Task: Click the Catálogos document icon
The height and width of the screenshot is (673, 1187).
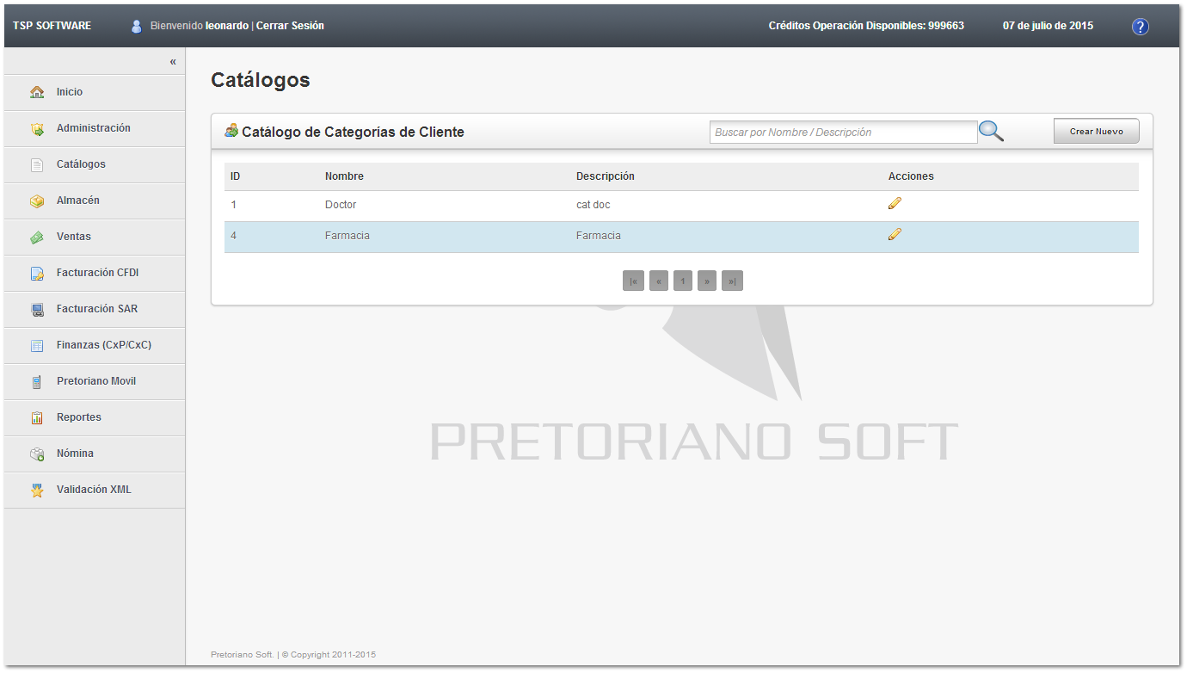Action: coord(37,165)
